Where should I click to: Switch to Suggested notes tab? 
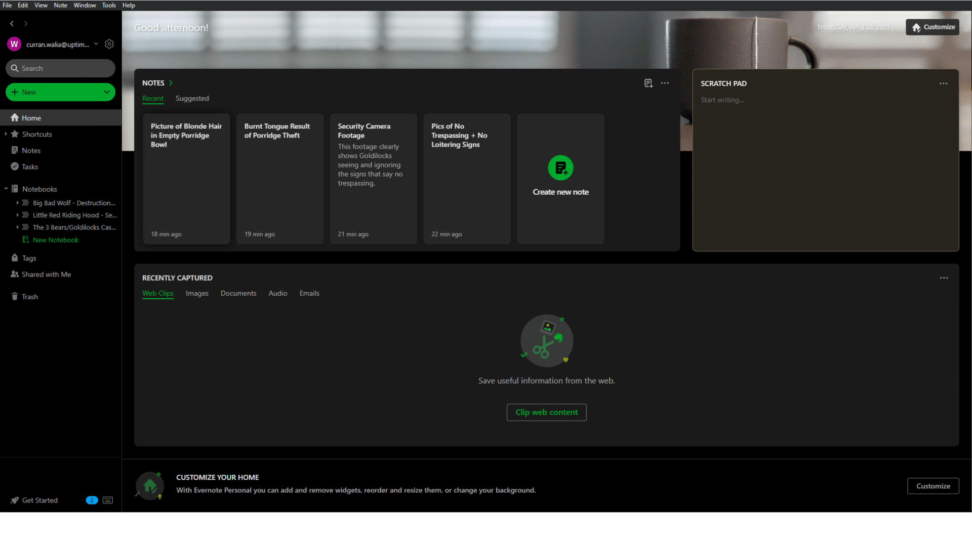click(x=192, y=98)
